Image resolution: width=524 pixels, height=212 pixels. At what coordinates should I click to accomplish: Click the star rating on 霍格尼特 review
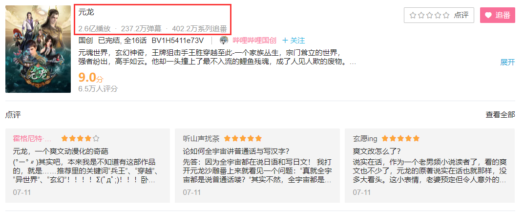pyautogui.click(x=80, y=138)
